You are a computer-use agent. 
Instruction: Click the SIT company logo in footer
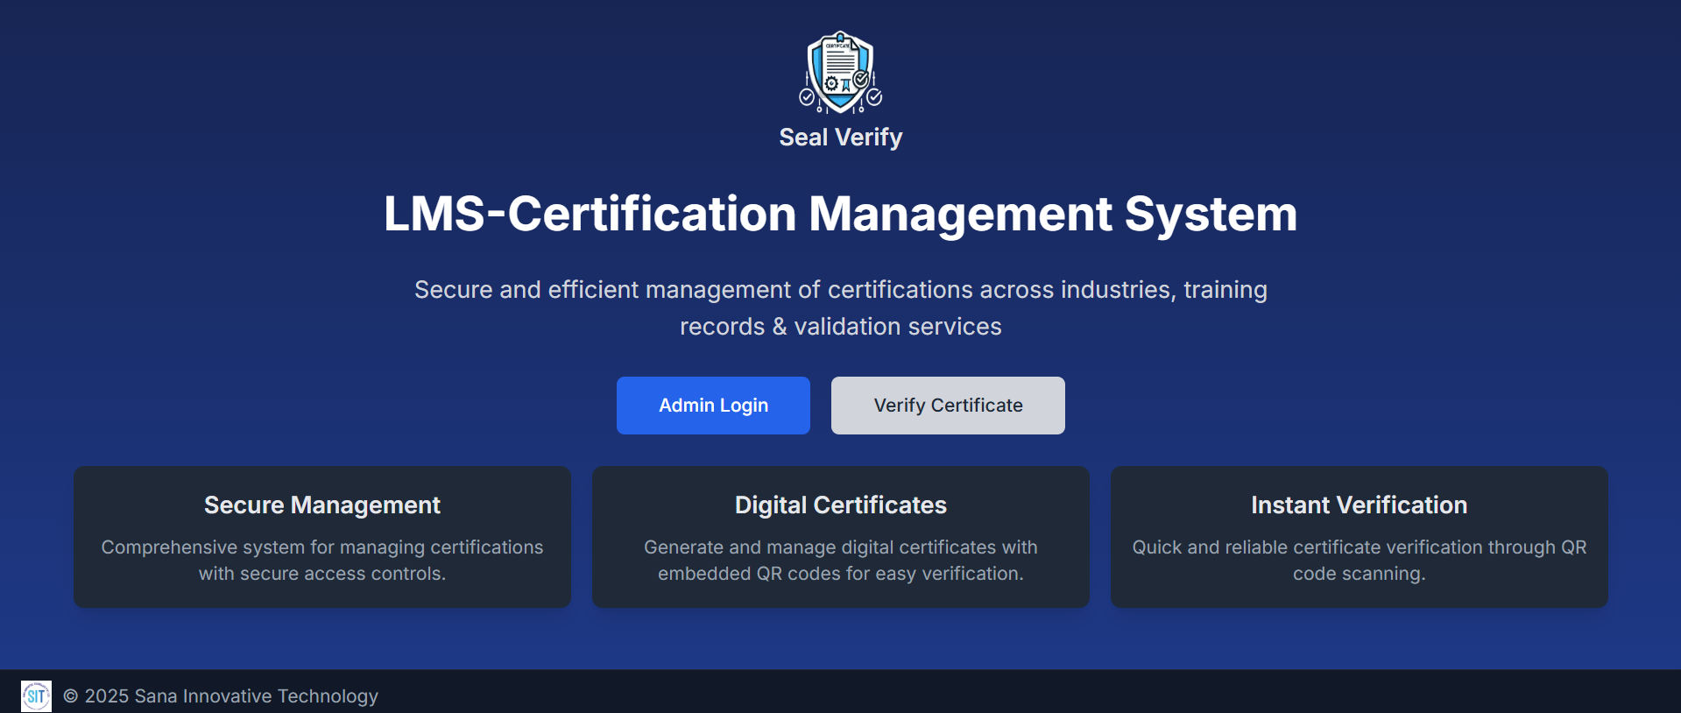coord(36,696)
